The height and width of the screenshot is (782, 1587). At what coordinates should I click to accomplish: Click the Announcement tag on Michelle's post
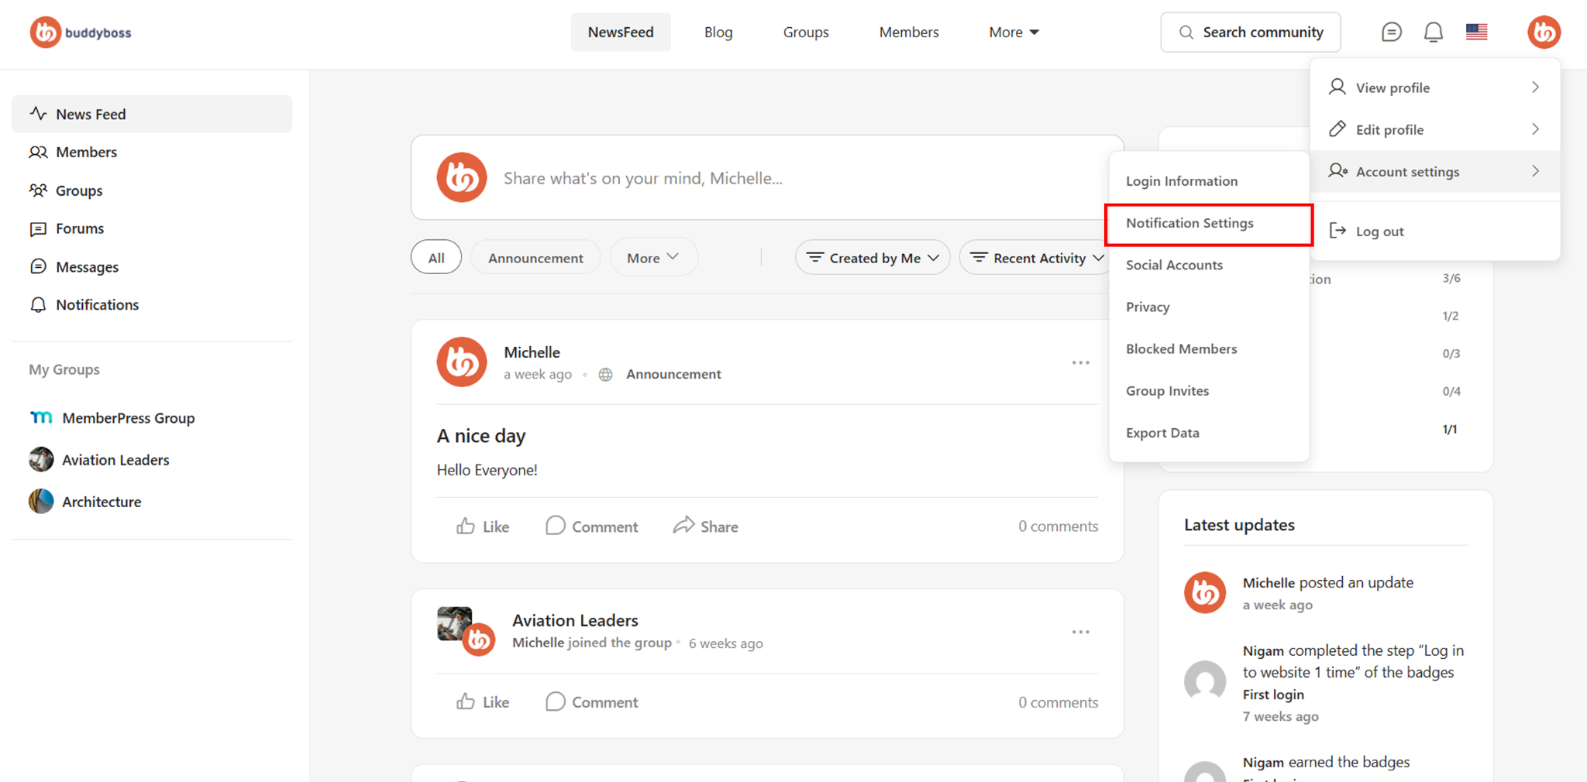673,374
